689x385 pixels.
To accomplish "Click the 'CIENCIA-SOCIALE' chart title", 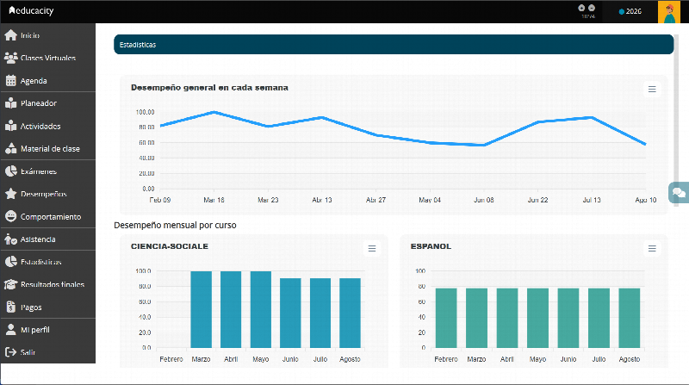I will click(x=170, y=246).
